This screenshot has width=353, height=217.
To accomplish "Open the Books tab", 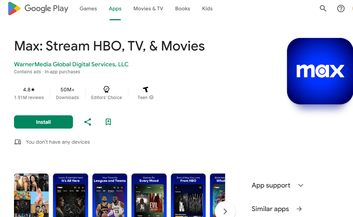I will tap(182, 8).
